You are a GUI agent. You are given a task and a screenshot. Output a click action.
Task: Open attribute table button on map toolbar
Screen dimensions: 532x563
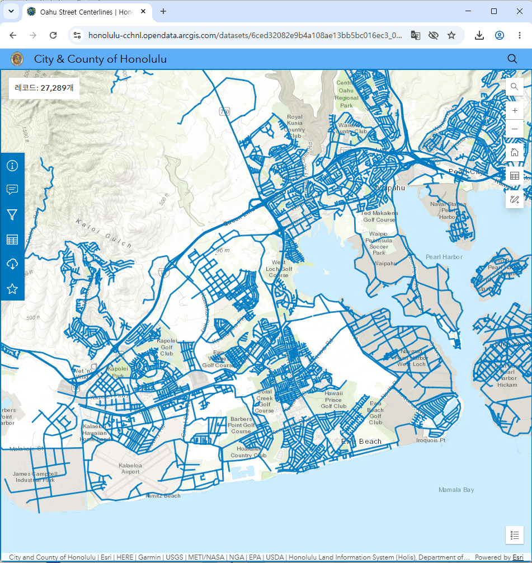515,176
